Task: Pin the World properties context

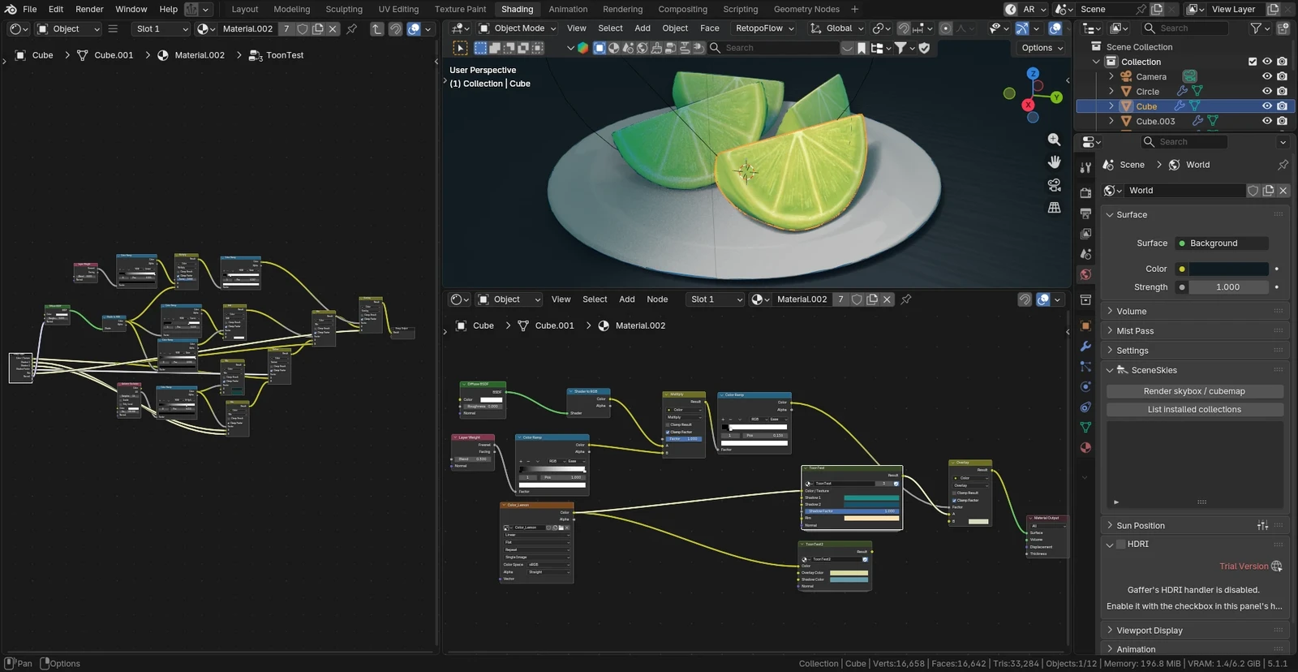Action: point(1283,165)
